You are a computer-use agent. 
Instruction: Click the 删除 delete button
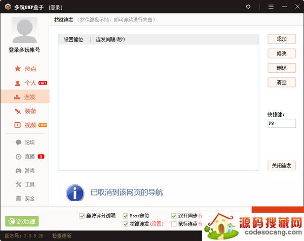click(x=282, y=68)
